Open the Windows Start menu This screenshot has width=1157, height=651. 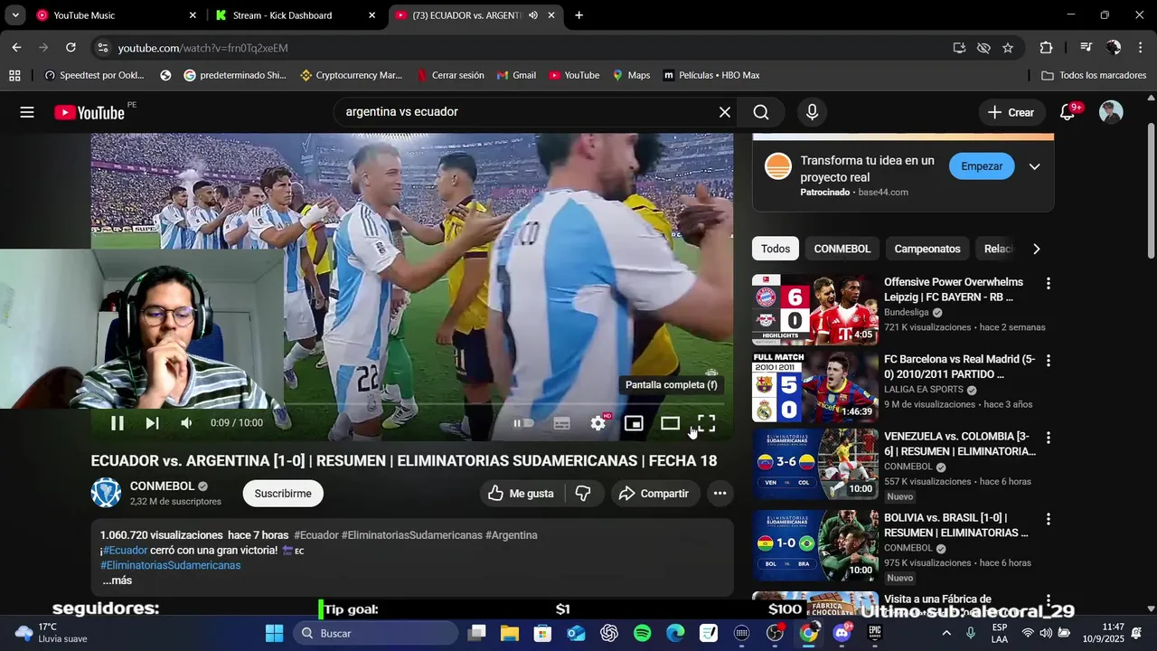tap(274, 633)
